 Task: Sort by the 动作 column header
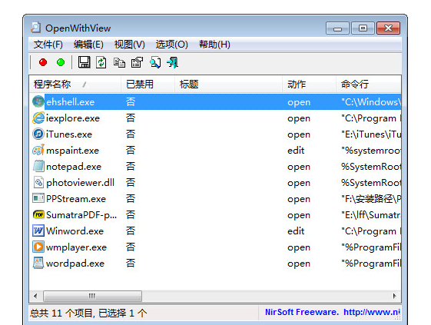(x=309, y=85)
